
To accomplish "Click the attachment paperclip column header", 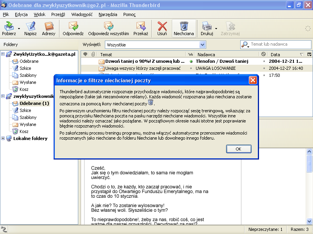I will [x=93, y=54].
